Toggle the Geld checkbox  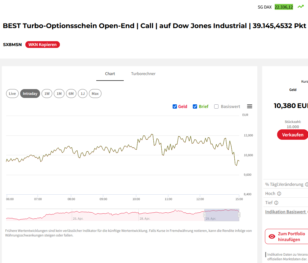(175, 106)
